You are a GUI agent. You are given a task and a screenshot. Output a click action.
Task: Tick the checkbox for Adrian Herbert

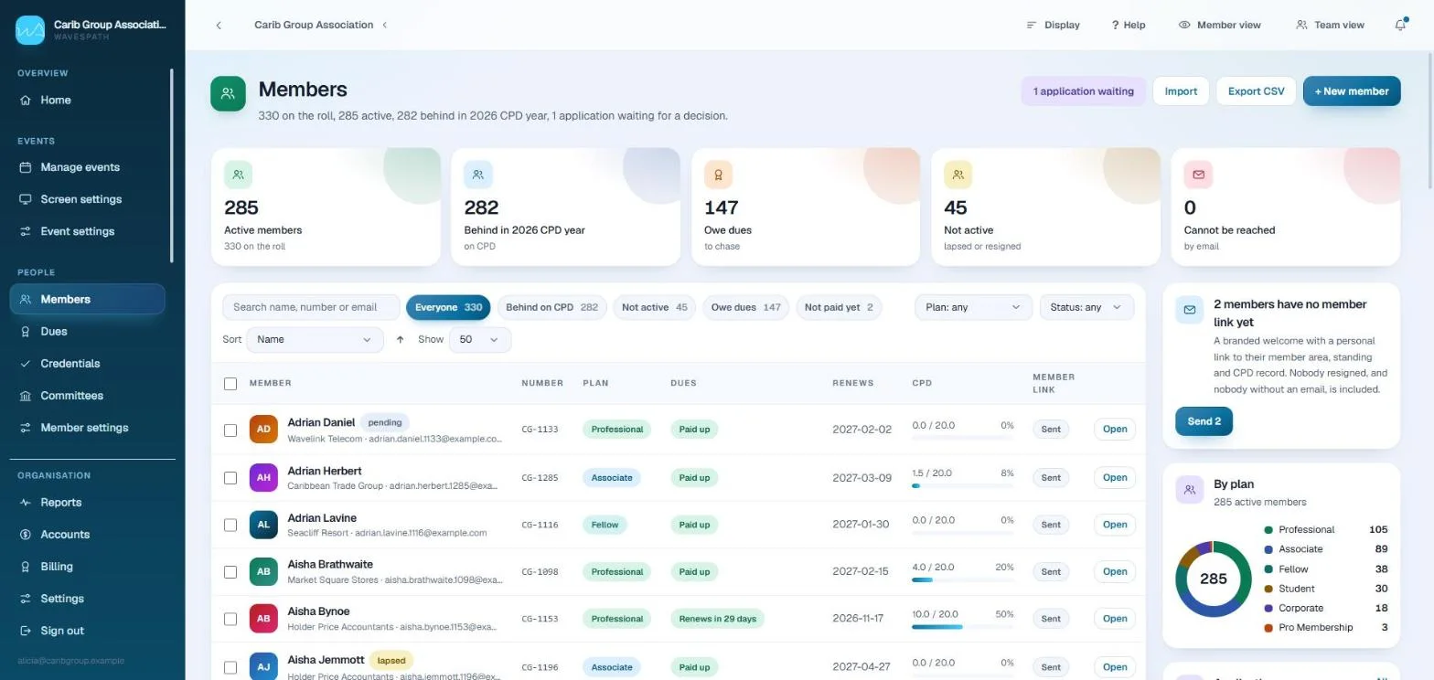coord(230,477)
